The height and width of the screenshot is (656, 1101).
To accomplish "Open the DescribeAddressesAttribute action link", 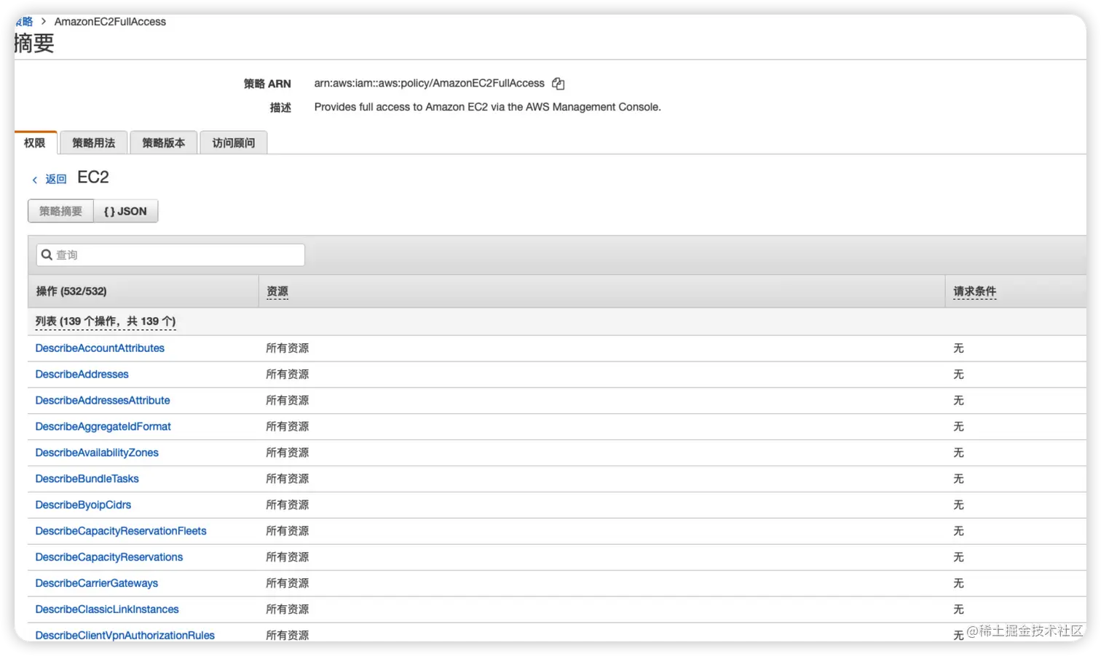I will pyautogui.click(x=103, y=401).
